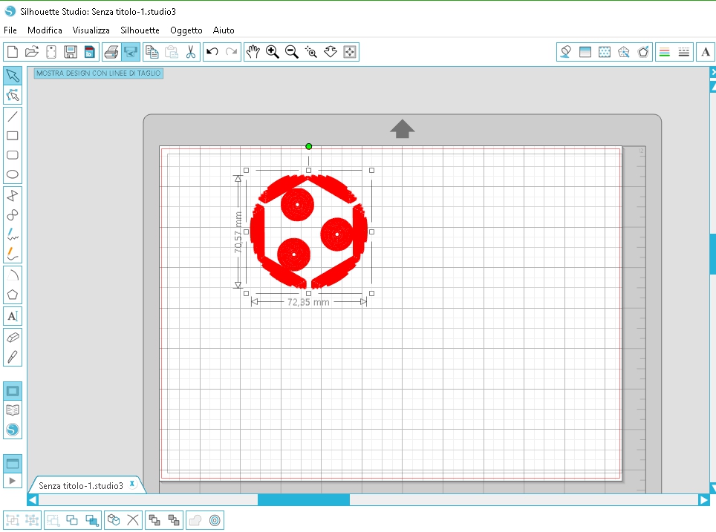Open the Silhouette menu
This screenshot has height=532, width=716.
[x=140, y=30]
